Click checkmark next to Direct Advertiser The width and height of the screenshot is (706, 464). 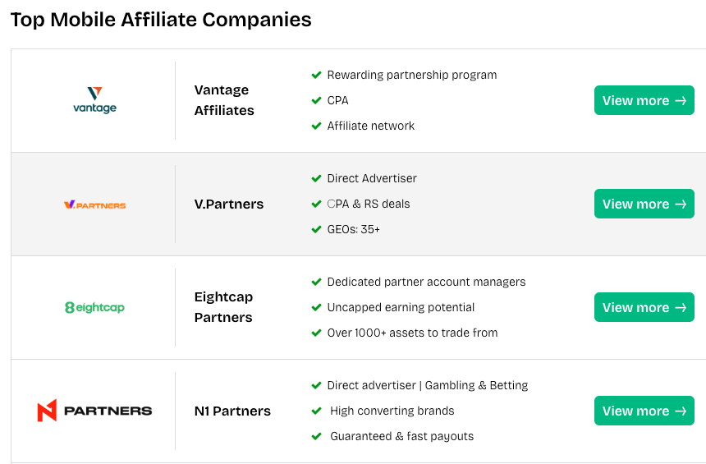pyautogui.click(x=316, y=178)
